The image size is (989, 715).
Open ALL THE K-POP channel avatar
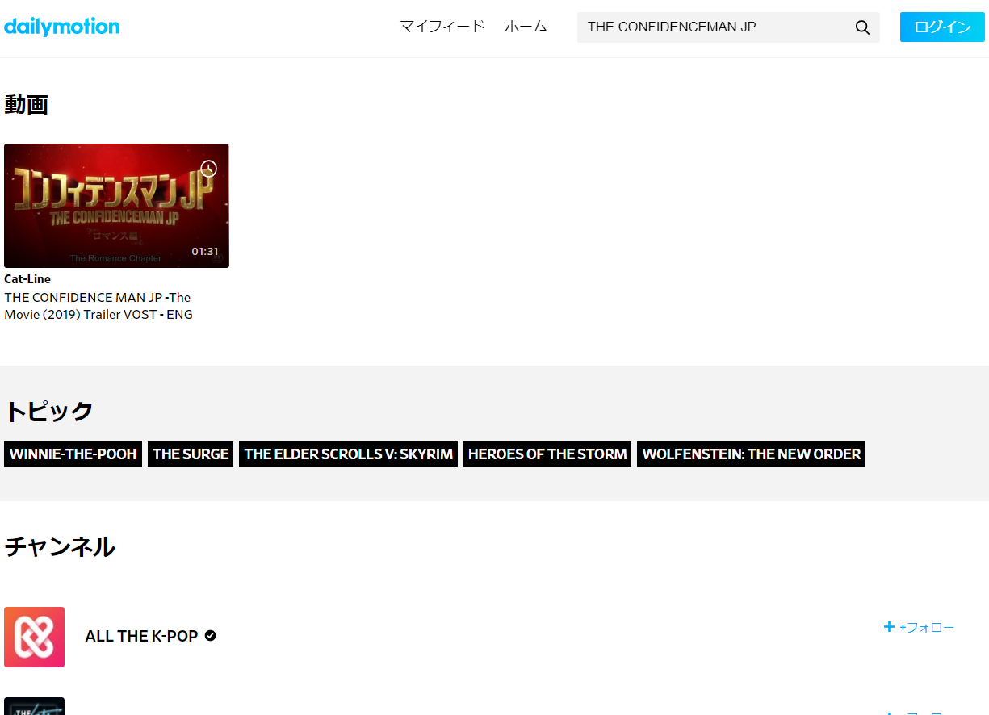pos(34,637)
